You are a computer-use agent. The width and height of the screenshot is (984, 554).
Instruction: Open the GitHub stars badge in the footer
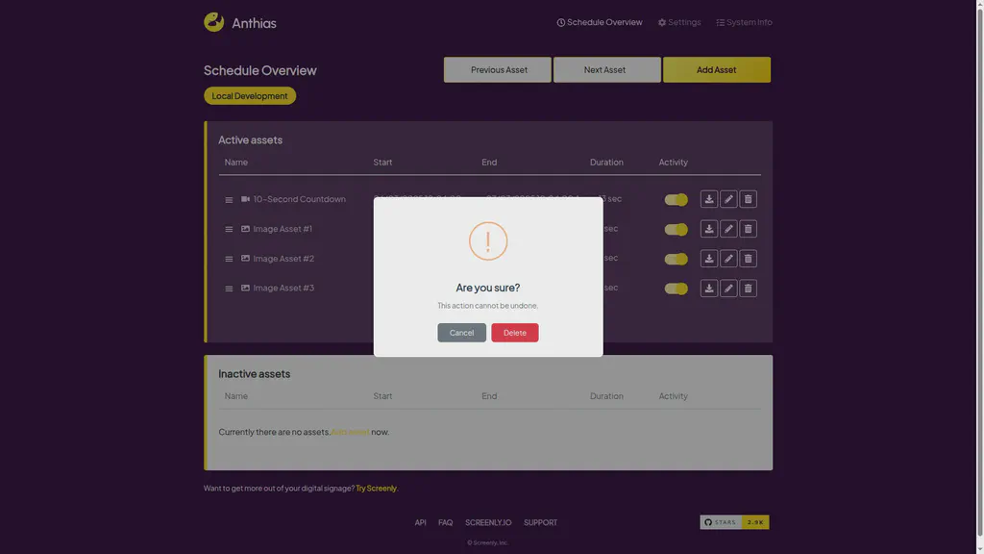point(734,522)
